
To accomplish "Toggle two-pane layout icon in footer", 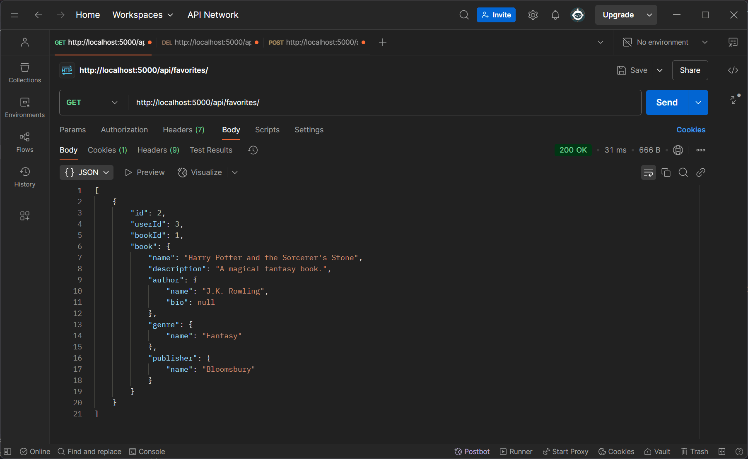I will coord(722,452).
